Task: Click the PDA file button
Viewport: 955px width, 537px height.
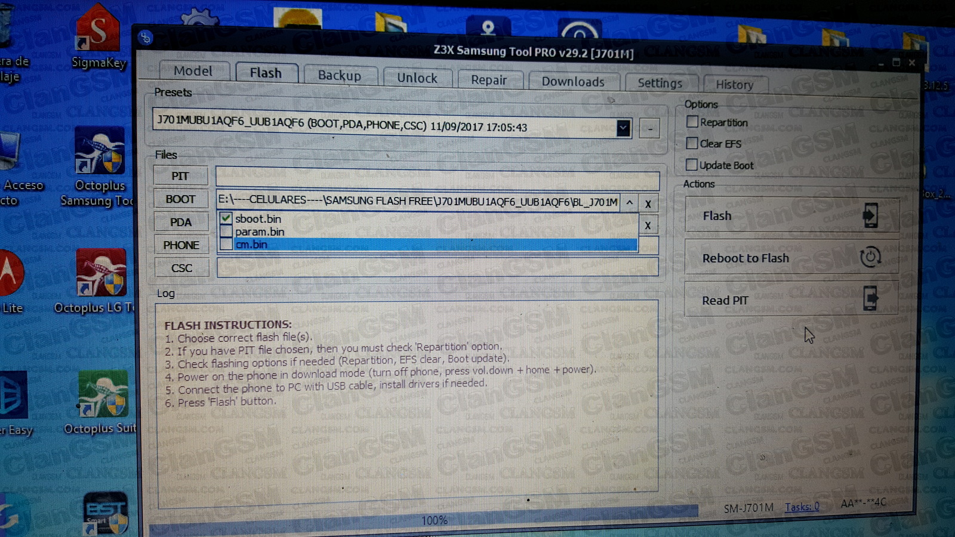Action: point(181,222)
